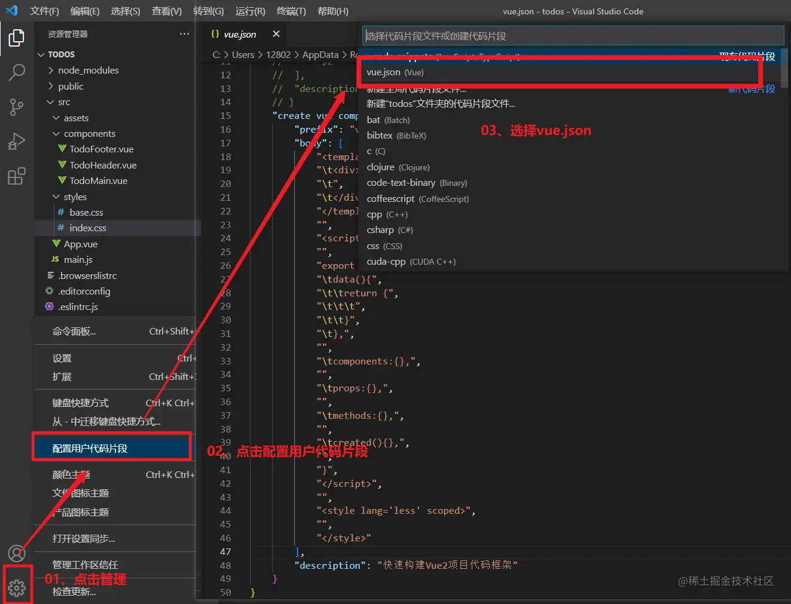Select the css (CSS) snippet language entry

384,246
